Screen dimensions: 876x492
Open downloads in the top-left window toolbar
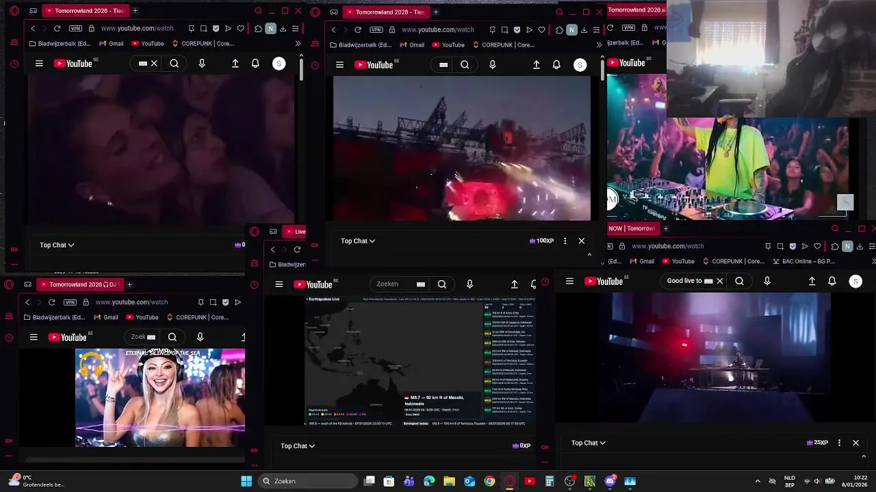[x=283, y=29]
